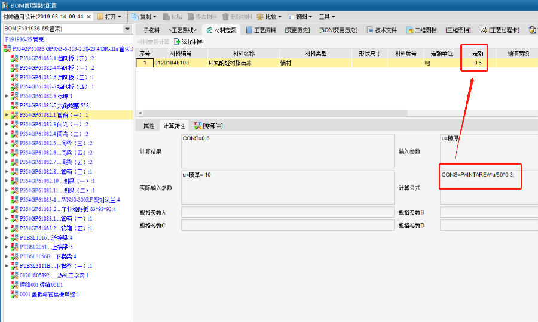The width and height of the screenshot is (538, 322).
Task: Click the part icon beside P354GP61082-9 六角螺塞
Action: [x=14, y=106]
